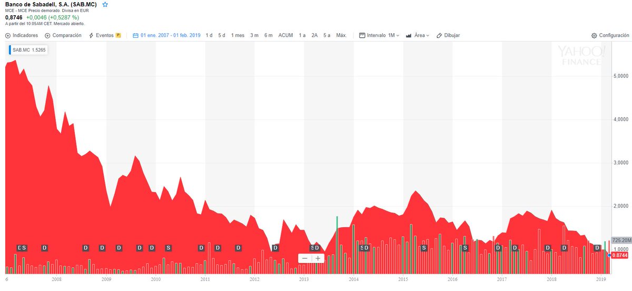Open the S split marker in early 2016

(x=465, y=248)
